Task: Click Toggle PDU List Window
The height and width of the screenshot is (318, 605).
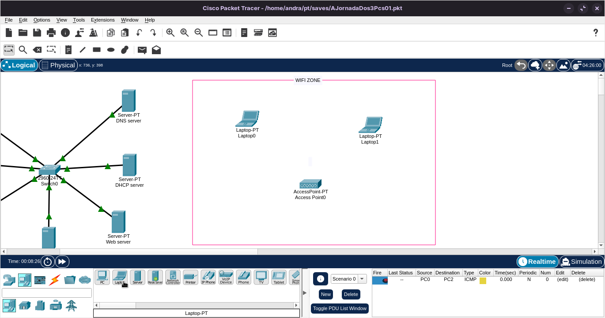Action: coord(340,308)
